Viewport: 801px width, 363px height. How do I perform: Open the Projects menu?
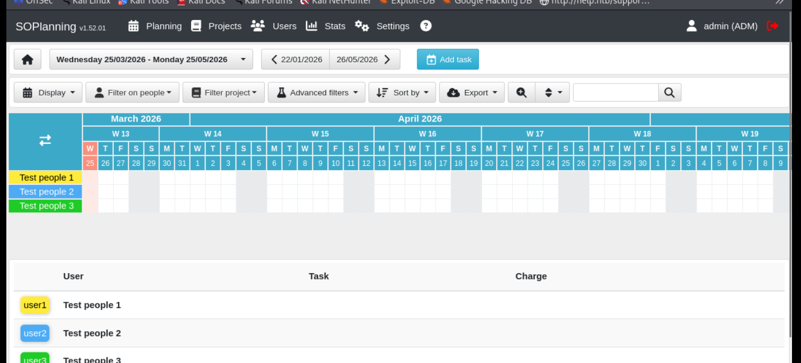click(216, 26)
